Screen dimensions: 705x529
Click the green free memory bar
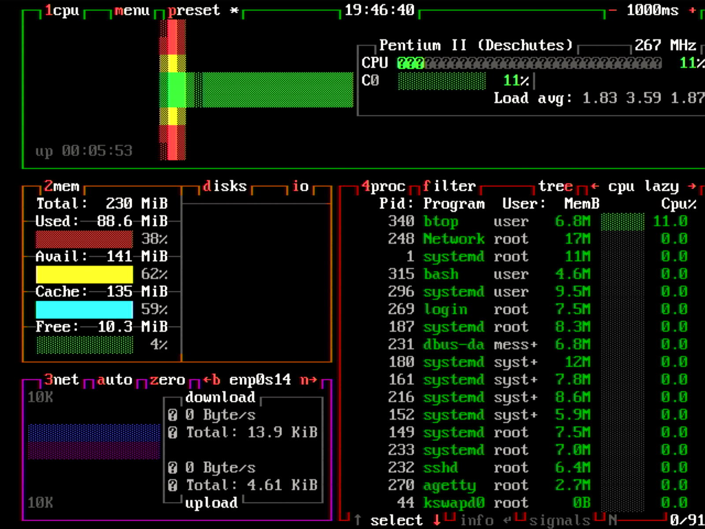coord(84,345)
